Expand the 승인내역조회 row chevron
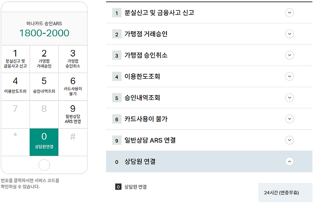Viewport: 313px width, 203px height. click(x=289, y=98)
